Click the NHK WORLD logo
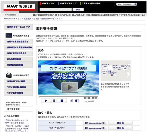 point(19,7)
